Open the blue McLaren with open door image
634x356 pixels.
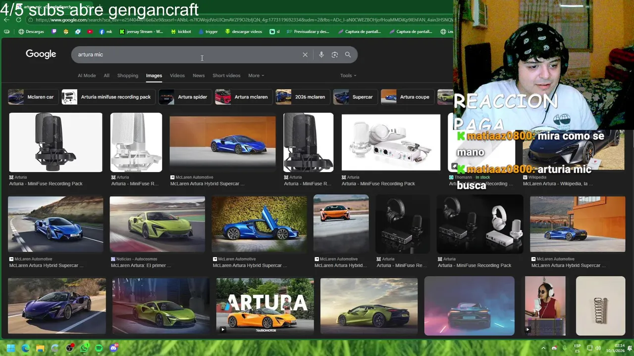260,224
